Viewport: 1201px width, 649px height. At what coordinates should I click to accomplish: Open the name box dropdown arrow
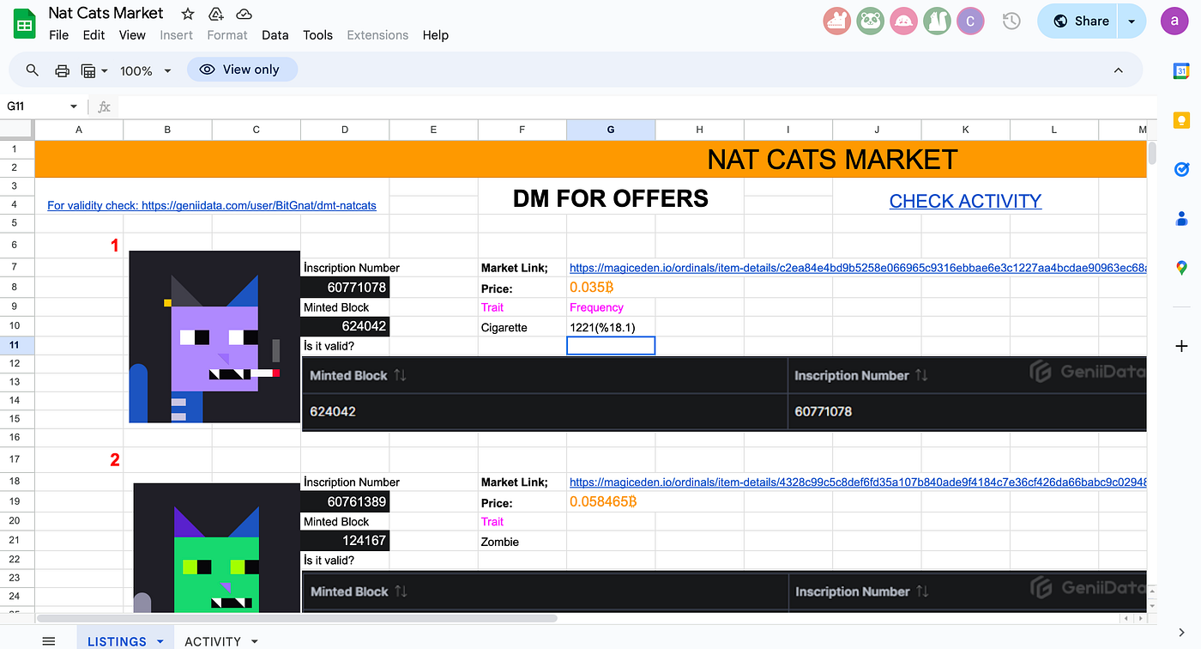click(x=74, y=107)
